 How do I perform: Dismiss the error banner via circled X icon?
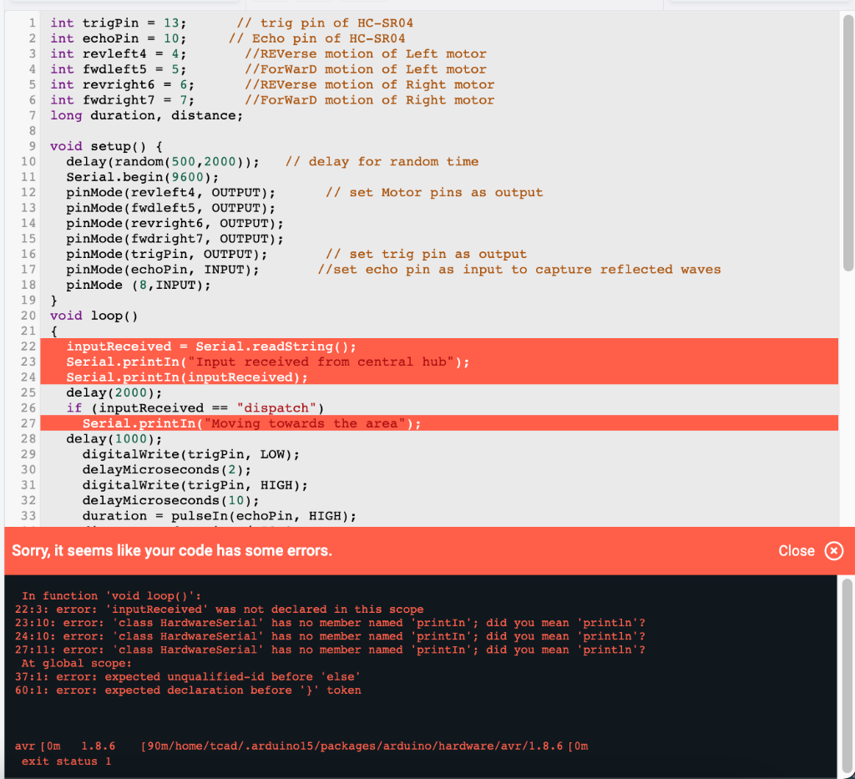833,551
